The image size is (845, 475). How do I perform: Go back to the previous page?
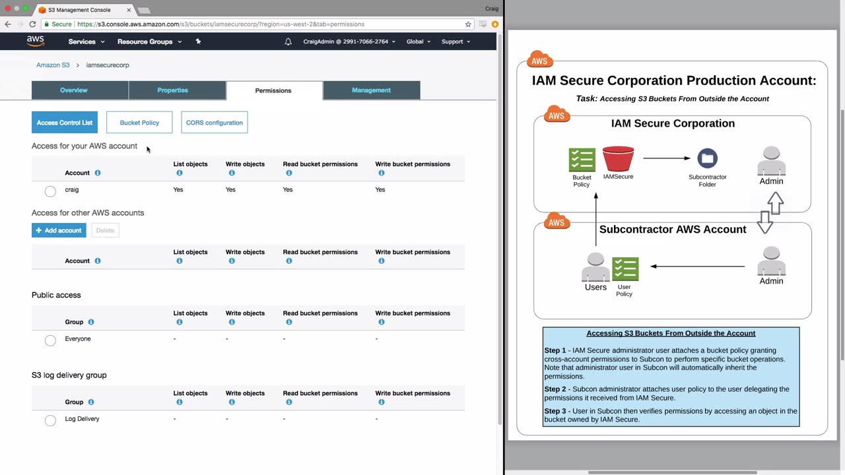tap(8, 24)
